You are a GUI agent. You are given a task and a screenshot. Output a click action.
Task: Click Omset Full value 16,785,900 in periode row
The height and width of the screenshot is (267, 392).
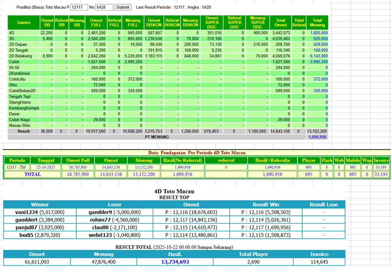[78, 167]
